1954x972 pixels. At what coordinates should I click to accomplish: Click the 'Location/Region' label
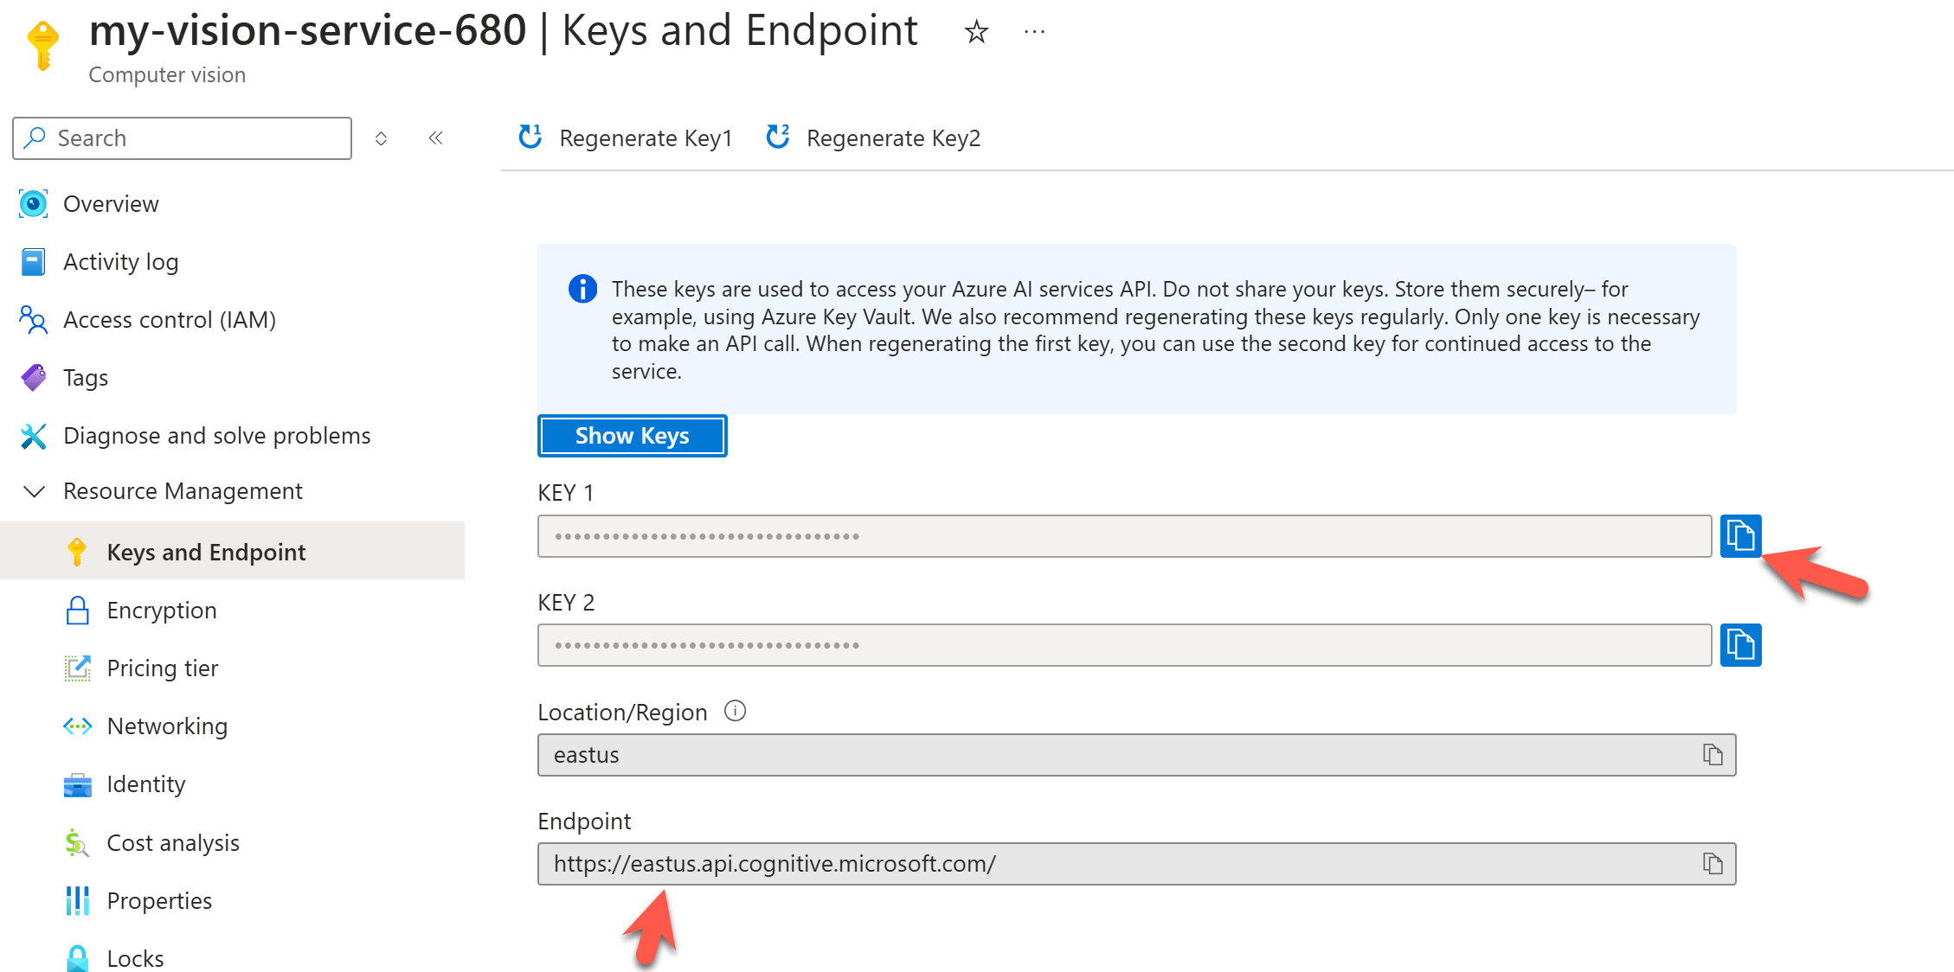pos(622,713)
